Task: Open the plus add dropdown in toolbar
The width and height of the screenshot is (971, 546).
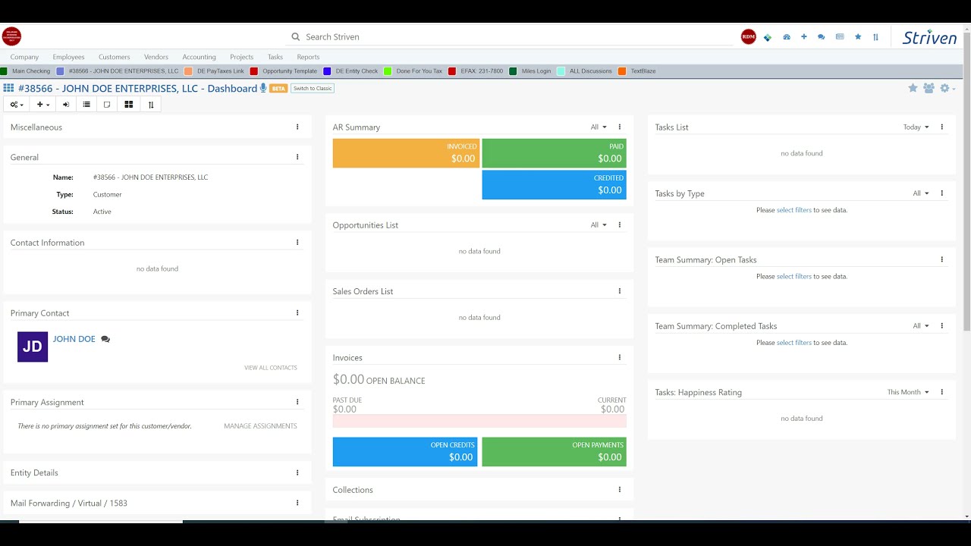Action: (43, 105)
